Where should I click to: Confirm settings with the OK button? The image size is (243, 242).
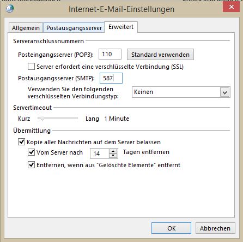point(171,228)
